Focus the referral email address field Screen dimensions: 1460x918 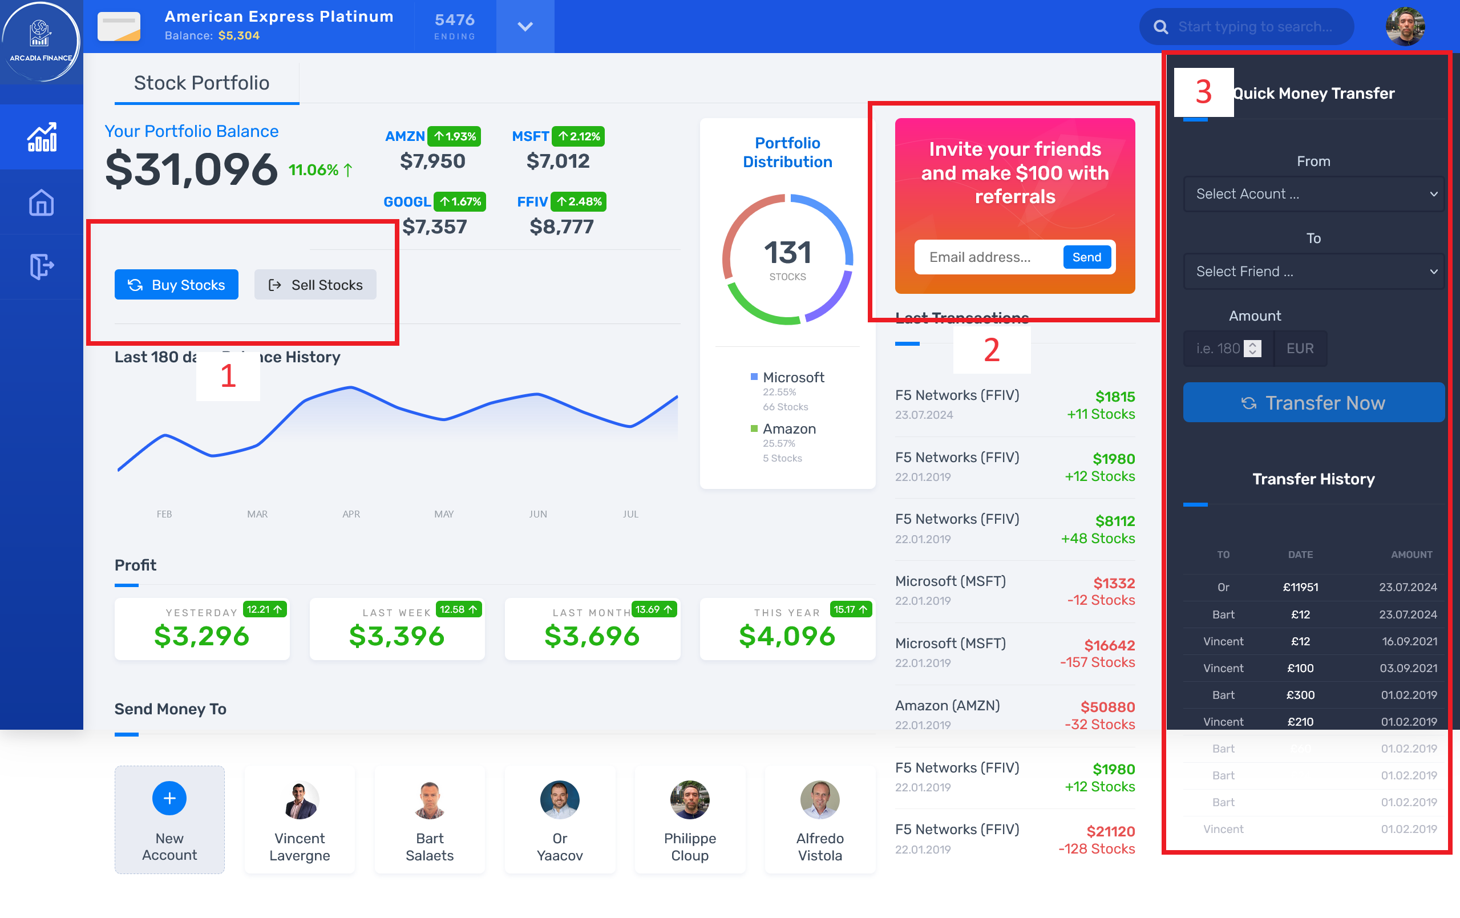click(x=989, y=257)
